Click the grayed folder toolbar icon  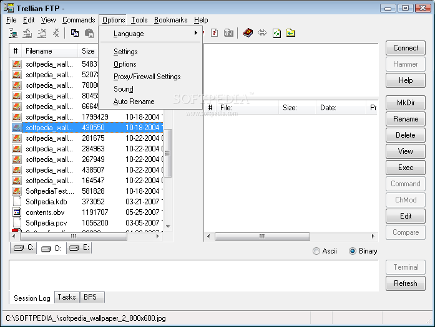pyautogui.click(x=228, y=33)
